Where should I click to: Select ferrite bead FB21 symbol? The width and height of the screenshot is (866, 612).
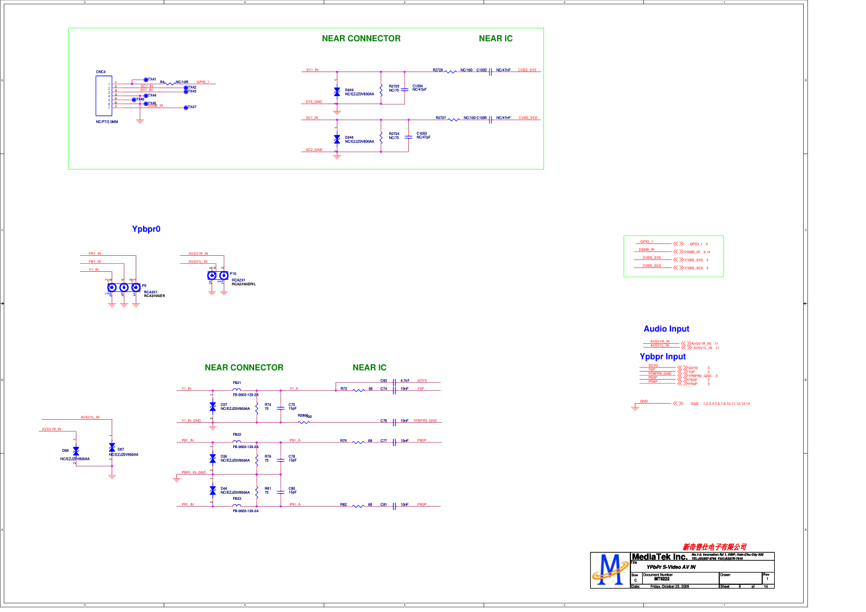(x=237, y=390)
